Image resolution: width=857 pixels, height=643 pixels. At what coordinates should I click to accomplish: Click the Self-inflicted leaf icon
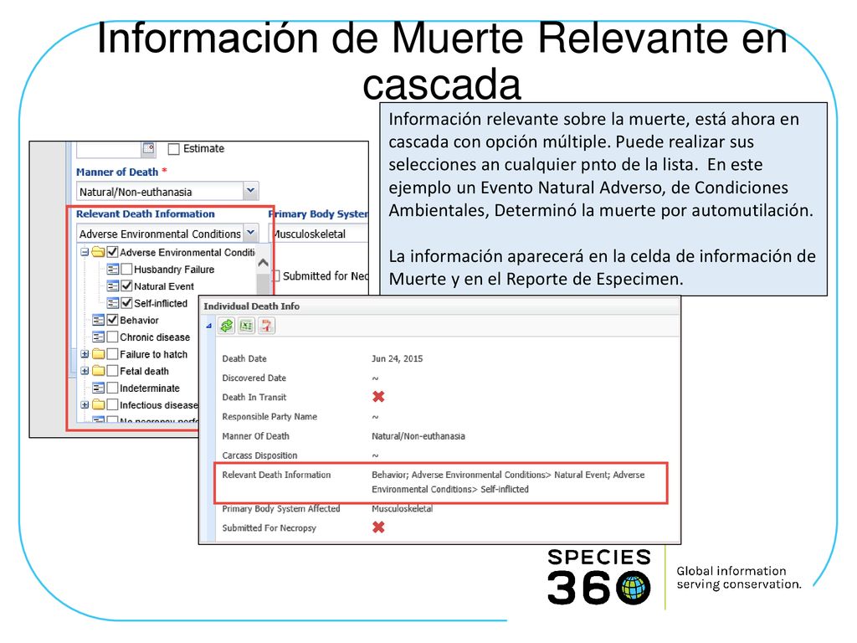[x=113, y=303]
